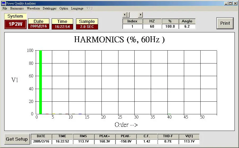The image size is (239, 148).
Task: Click the HZ value cell showing 60
Action: point(152,26)
